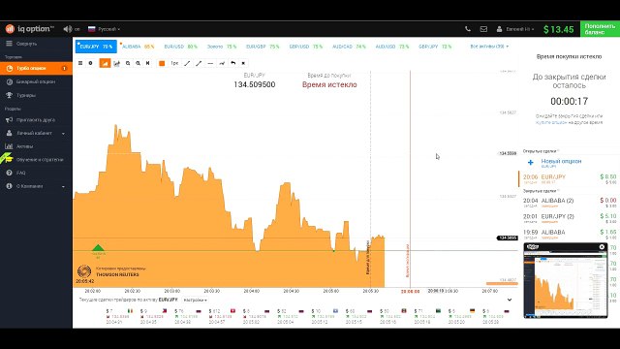Click the undo arrow icon
The height and width of the screenshot is (349, 620).
pos(233,63)
